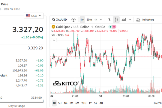Screen dimensions: 162x108
Task: Switch to area chart style
Action: pos(124,19)
